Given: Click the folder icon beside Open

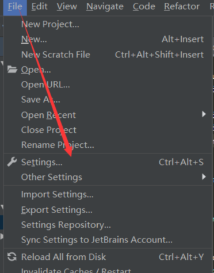Looking at the screenshot, I should (x=12, y=70).
